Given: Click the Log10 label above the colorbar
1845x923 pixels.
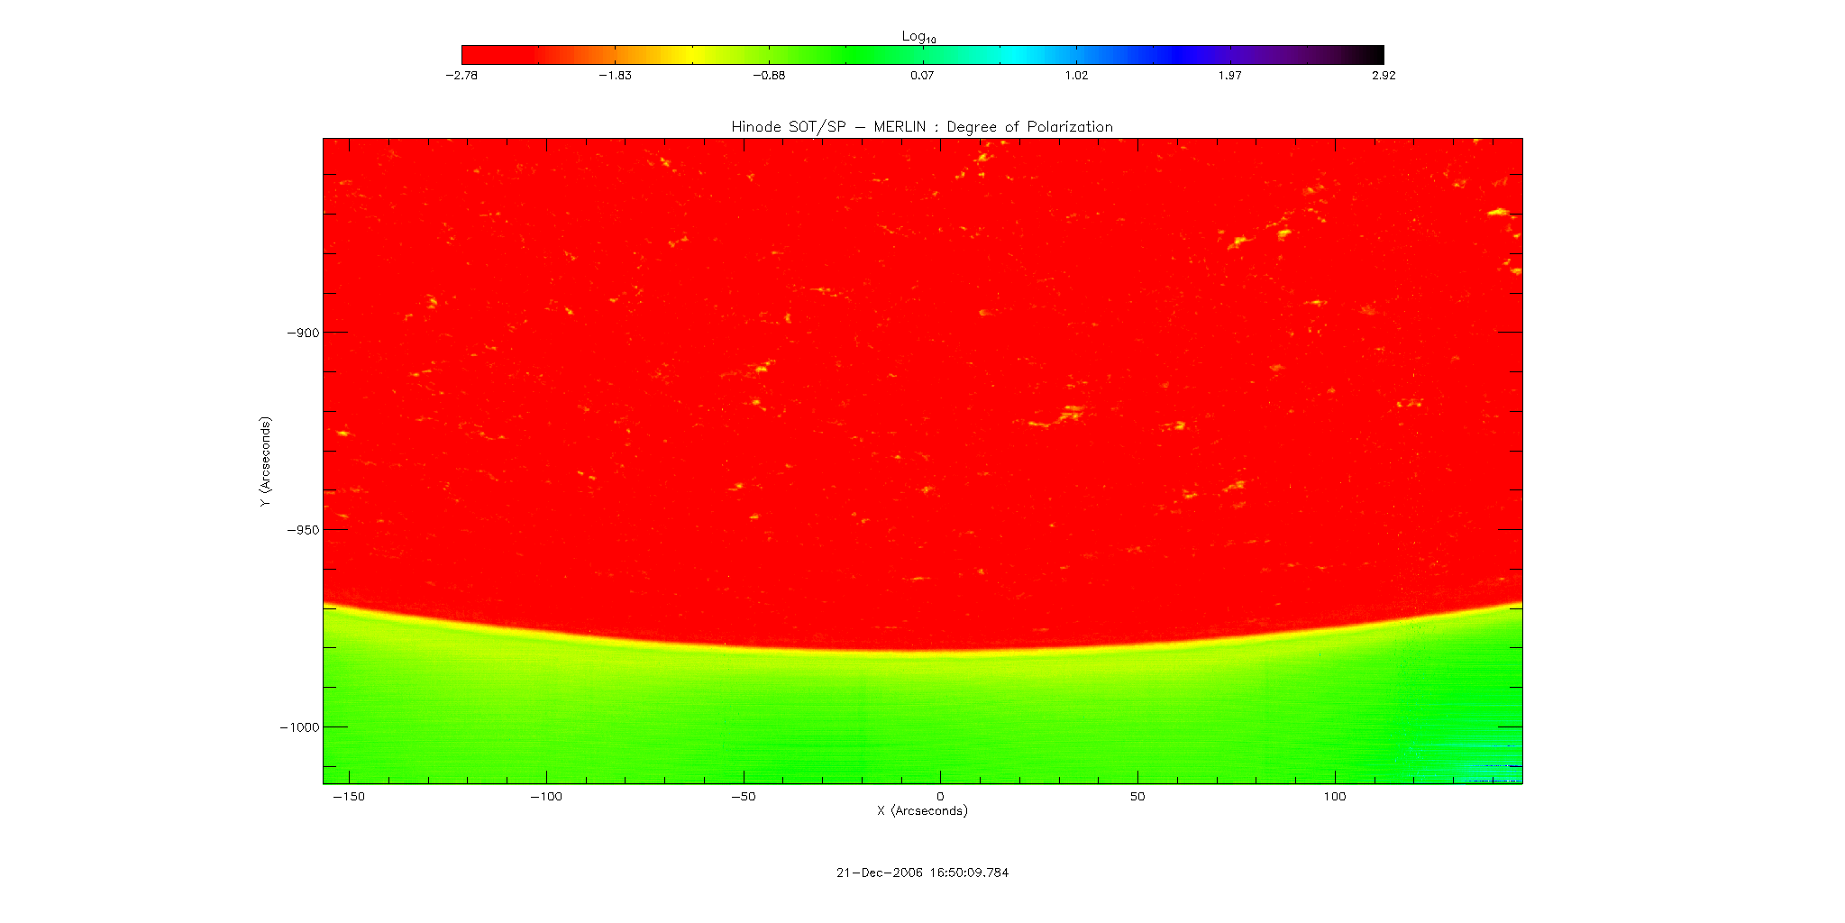Looking at the screenshot, I should pos(918,36).
